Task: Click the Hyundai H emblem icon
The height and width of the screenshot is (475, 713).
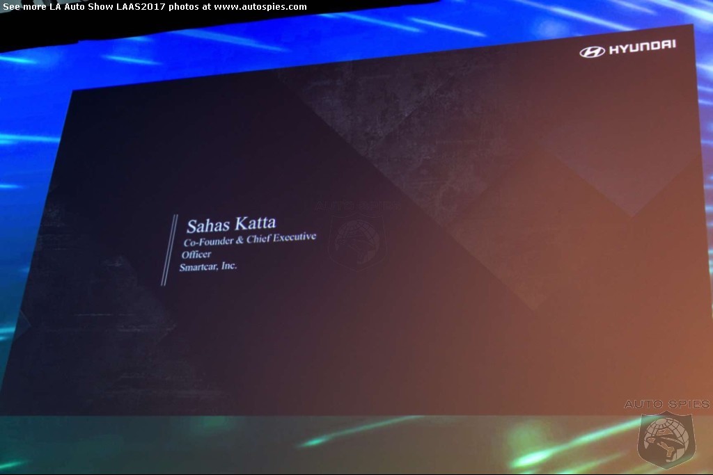Action: click(592, 51)
